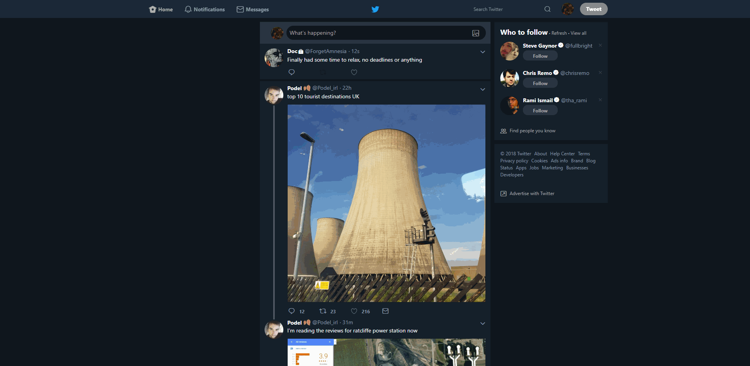The height and width of the screenshot is (366, 750).
Task: Dismiss Chris Remo suggestion
Action: (600, 73)
